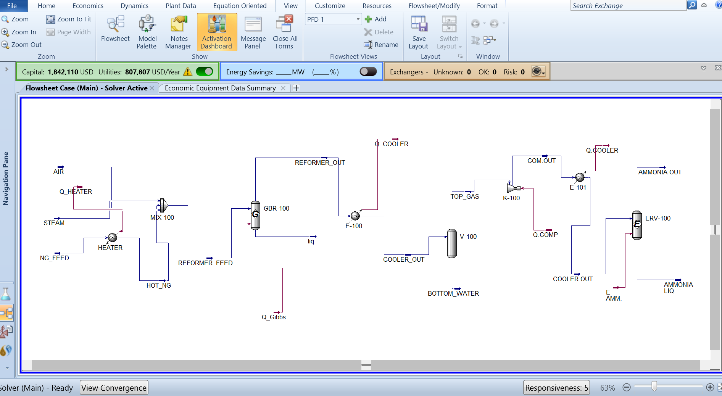Open the Safety Analysis environment icon
The height and width of the screenshot is (396, 722).
tap(6, 331)
